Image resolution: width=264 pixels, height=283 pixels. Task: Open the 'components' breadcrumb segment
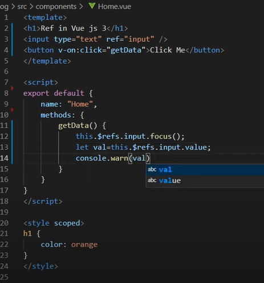click(x=56, y=7)
